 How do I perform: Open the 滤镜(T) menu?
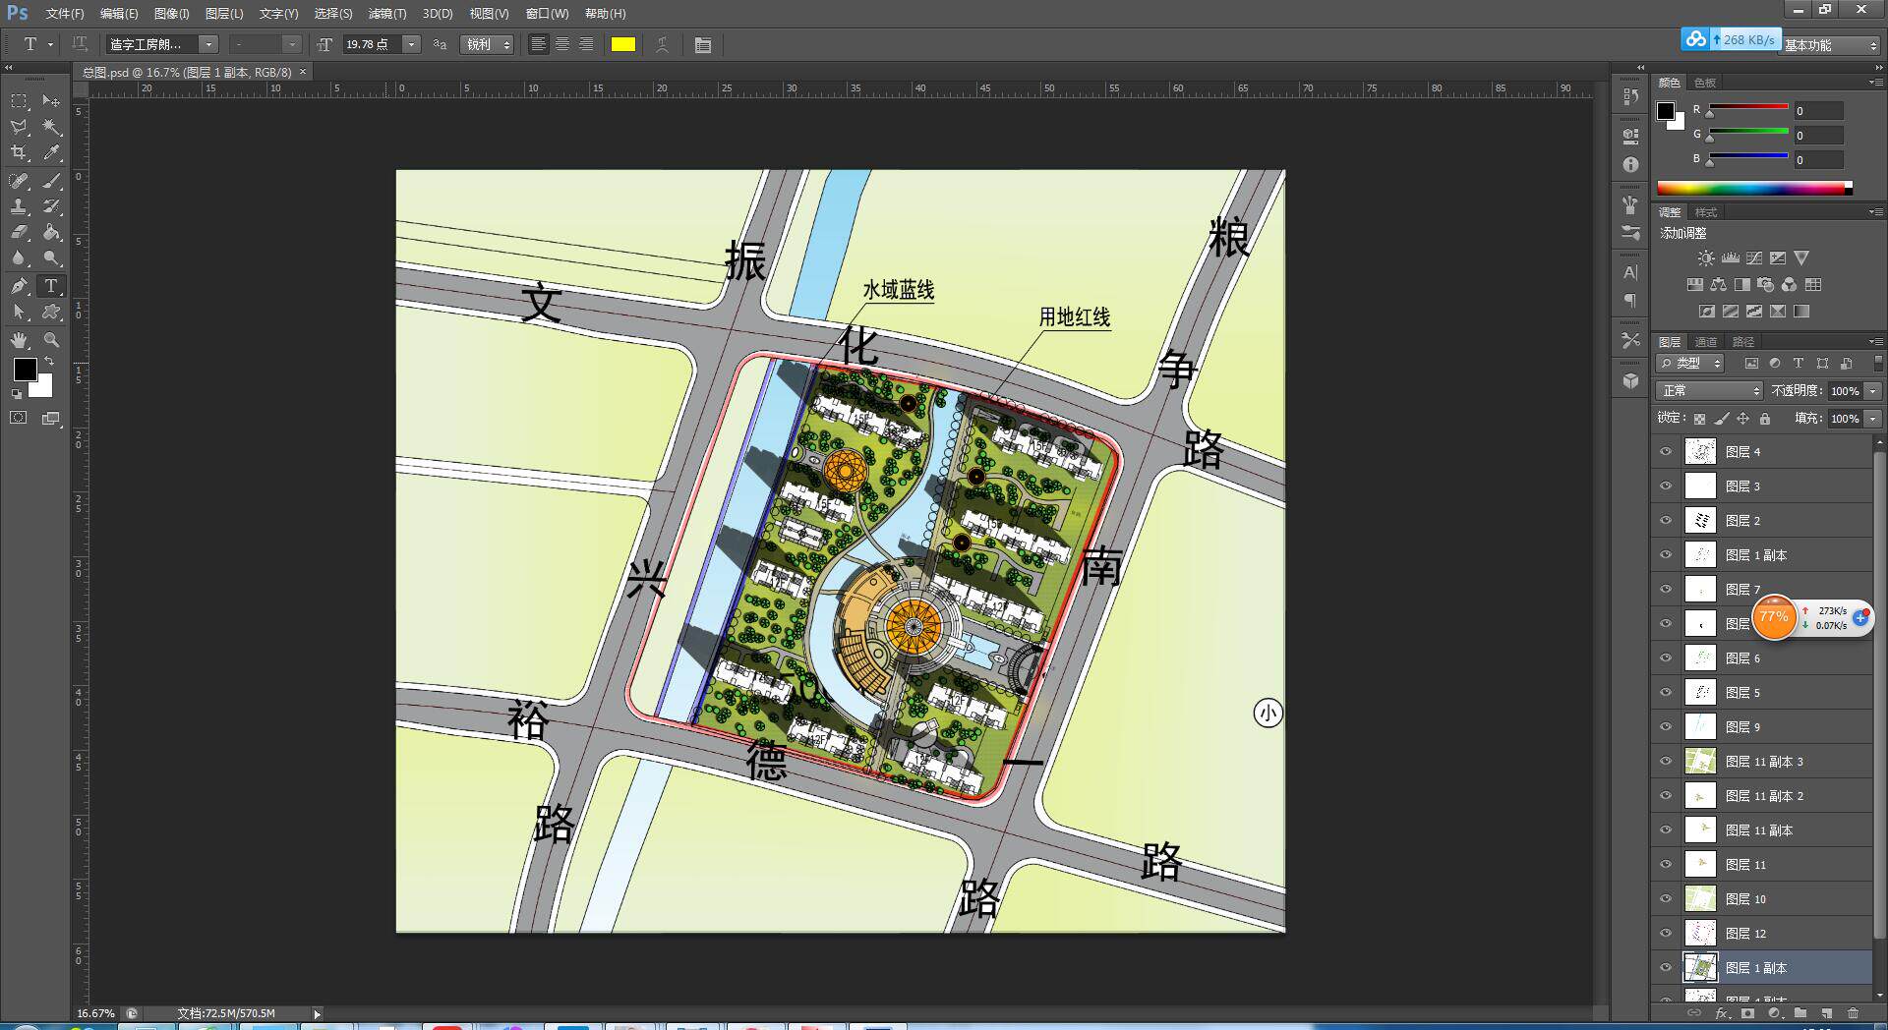pyautogui.click(x=386, y=14)
